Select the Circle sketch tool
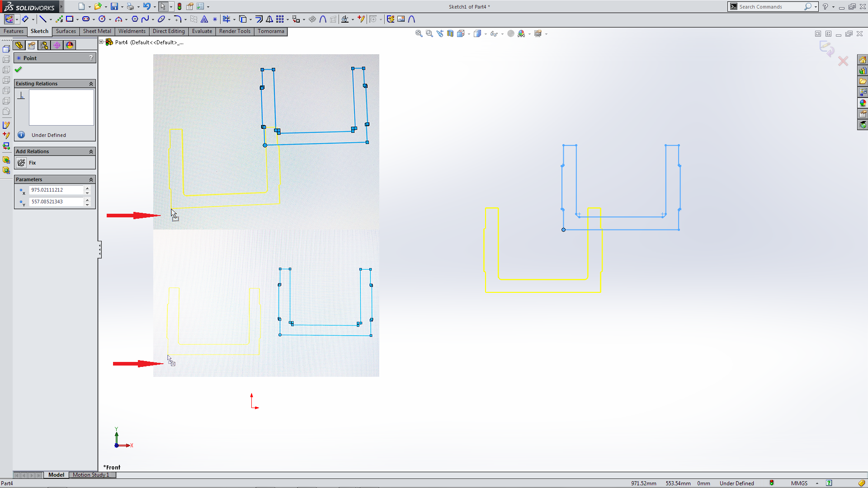Image resolution: width=868 pixels, height=488 pixels. click(102, 19)
